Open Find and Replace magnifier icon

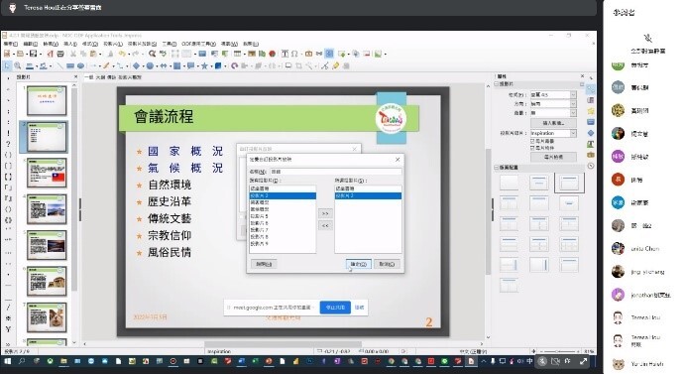pyautogui.click(x=152, y=54)
